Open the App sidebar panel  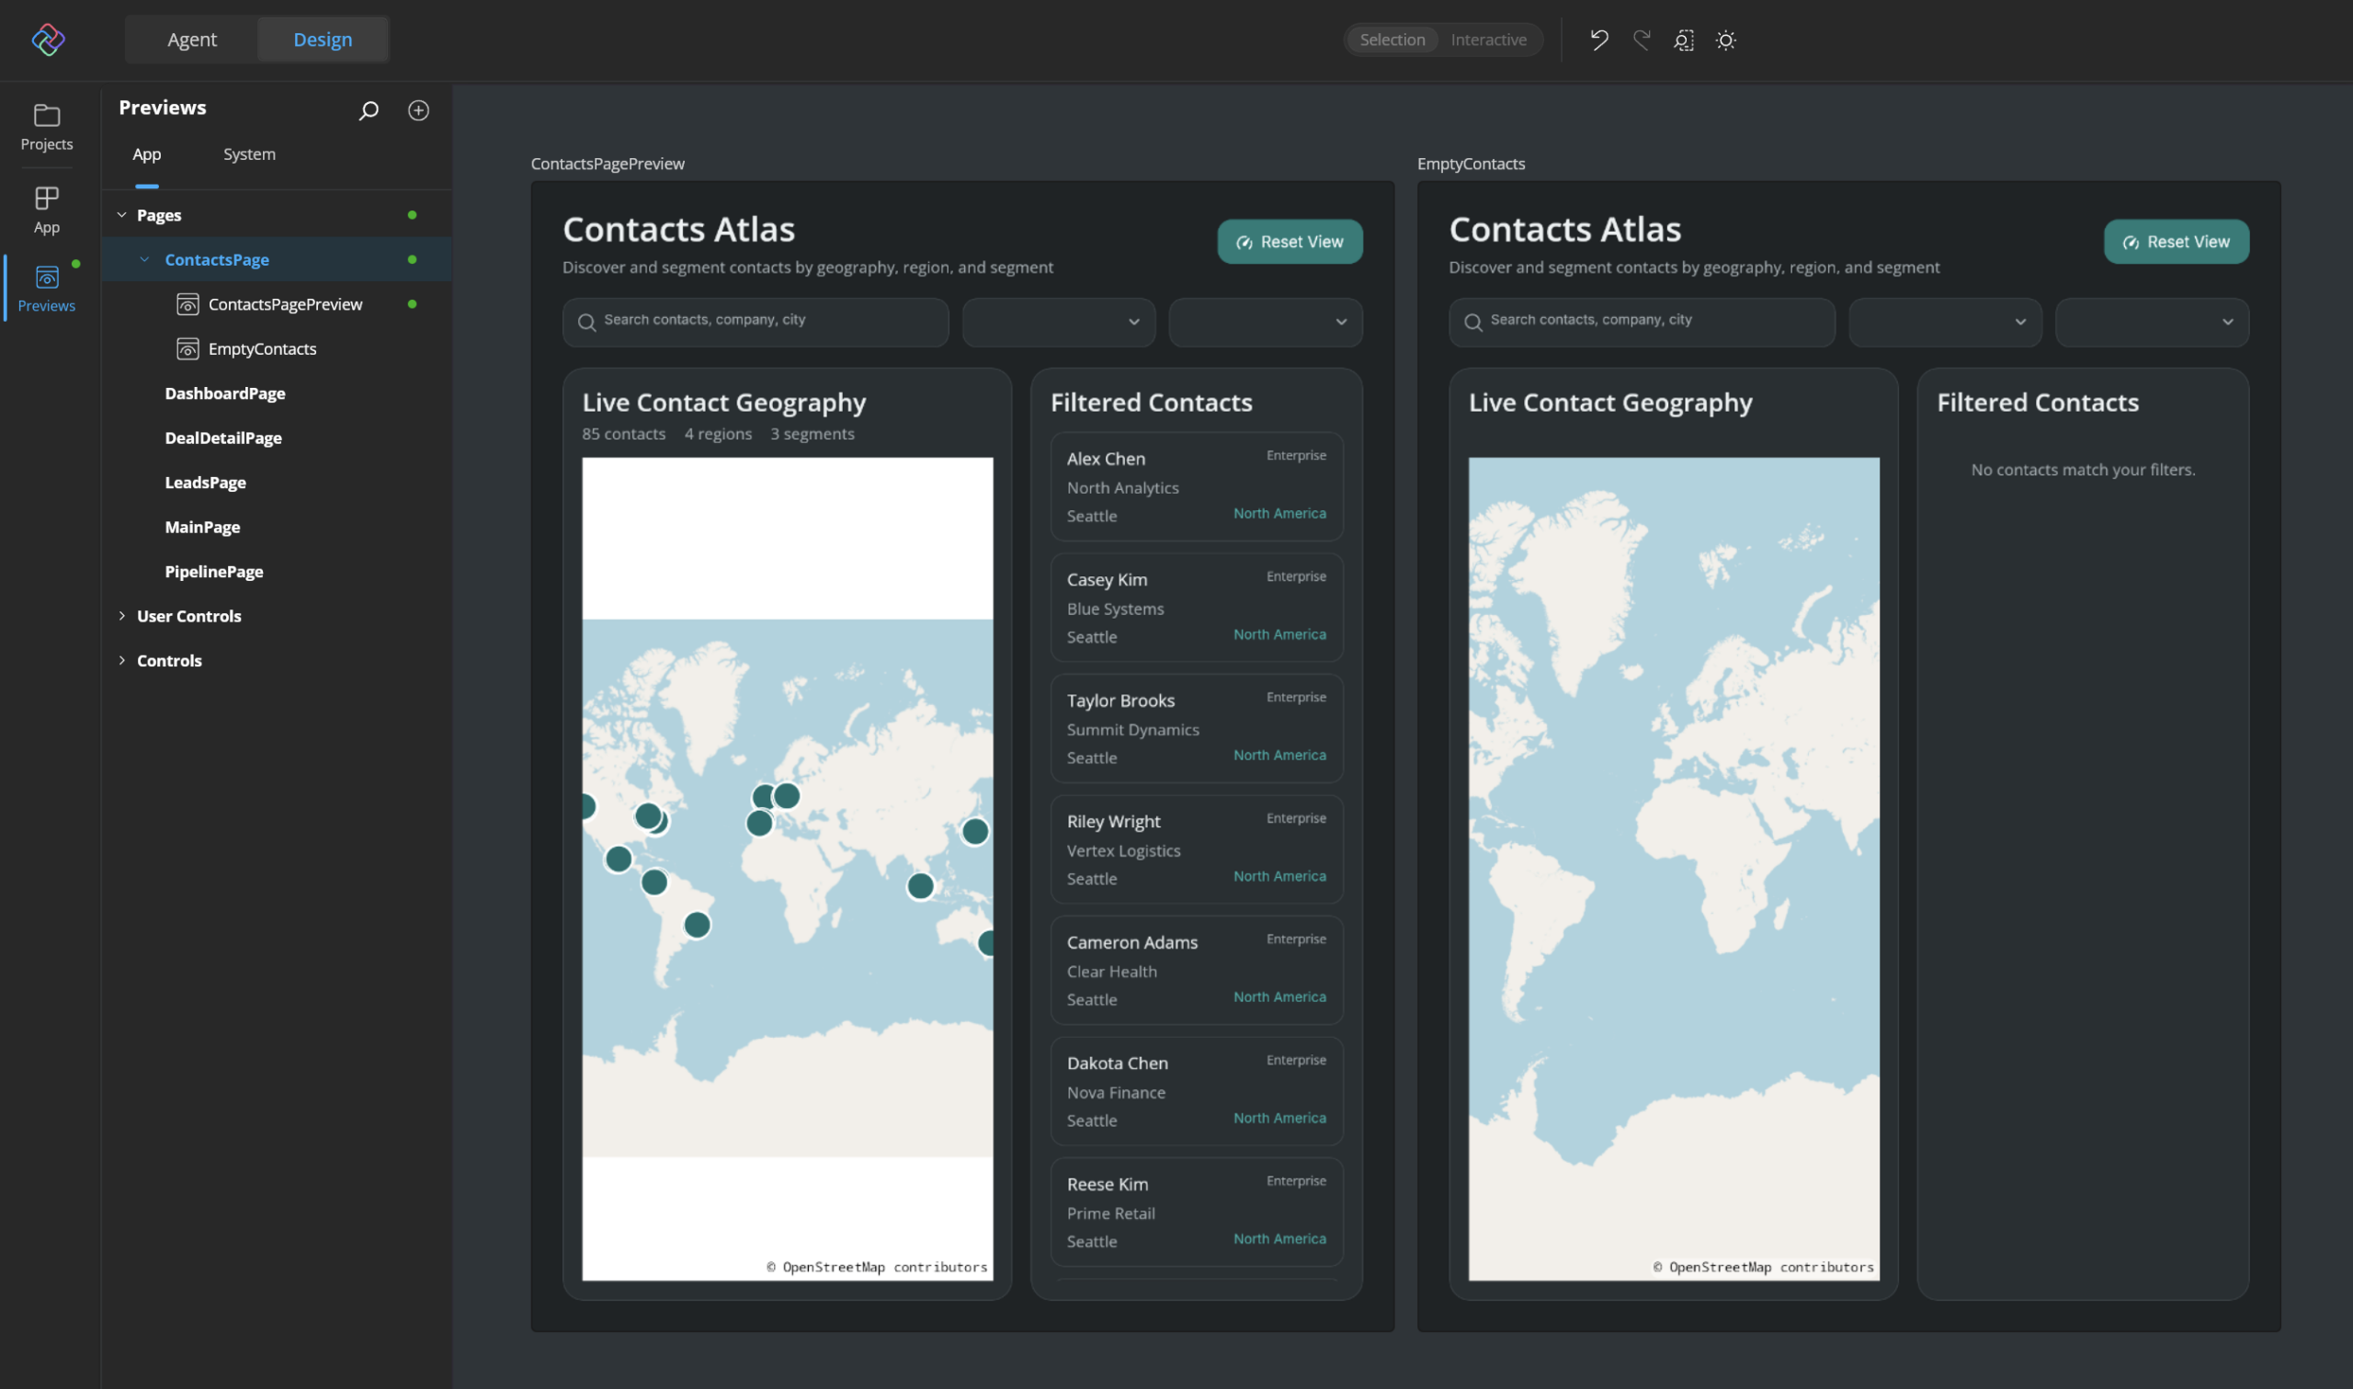click(x=47, y=210)
